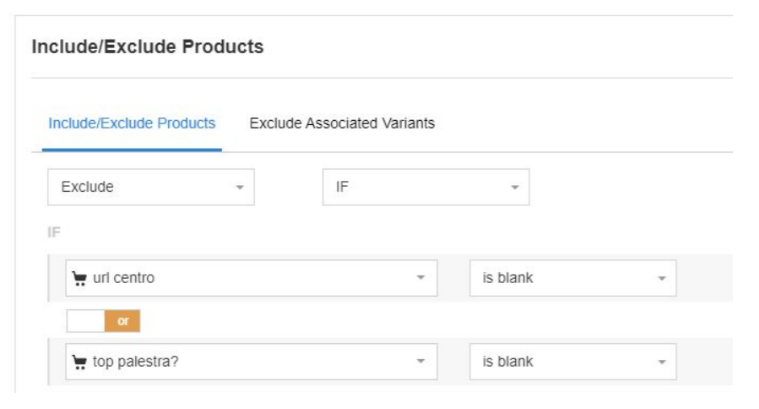Switch to the Include/Exclude Products tab
The width and height of the screenshot is (759, 409).
tap(132, 123)
